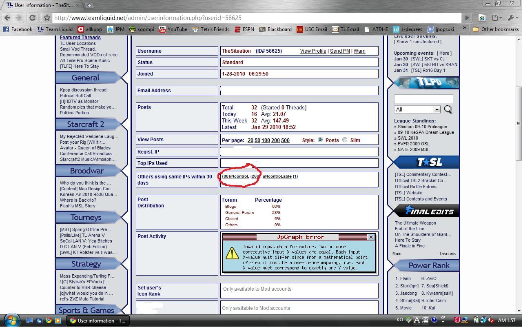523x327 pixels.
Task: Open the Tetris Friends bookmark
Action: (211, 29)
